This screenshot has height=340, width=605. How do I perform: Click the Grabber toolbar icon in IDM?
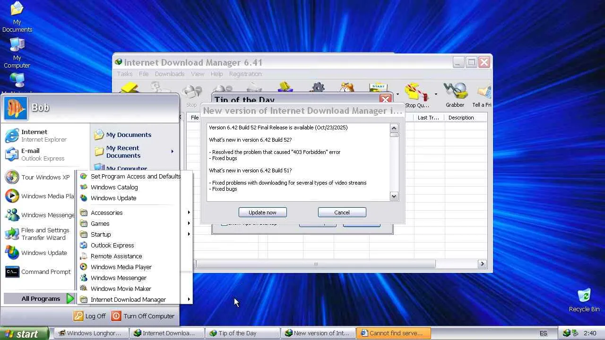pyautogui.click(x=455, y=95)
